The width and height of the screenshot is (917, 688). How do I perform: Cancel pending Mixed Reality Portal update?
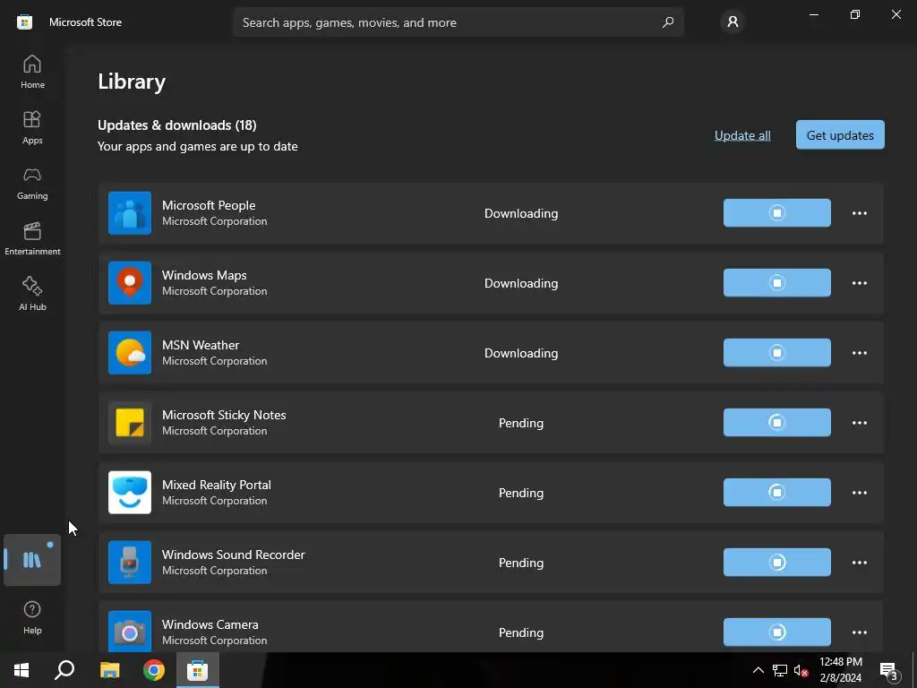click(776, 492)
